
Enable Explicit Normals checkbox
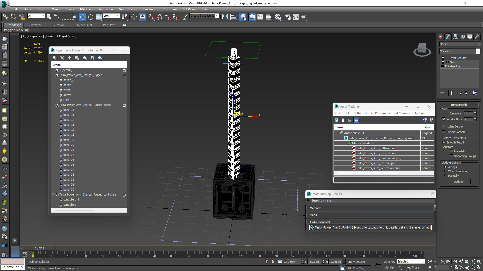(444, 132)
